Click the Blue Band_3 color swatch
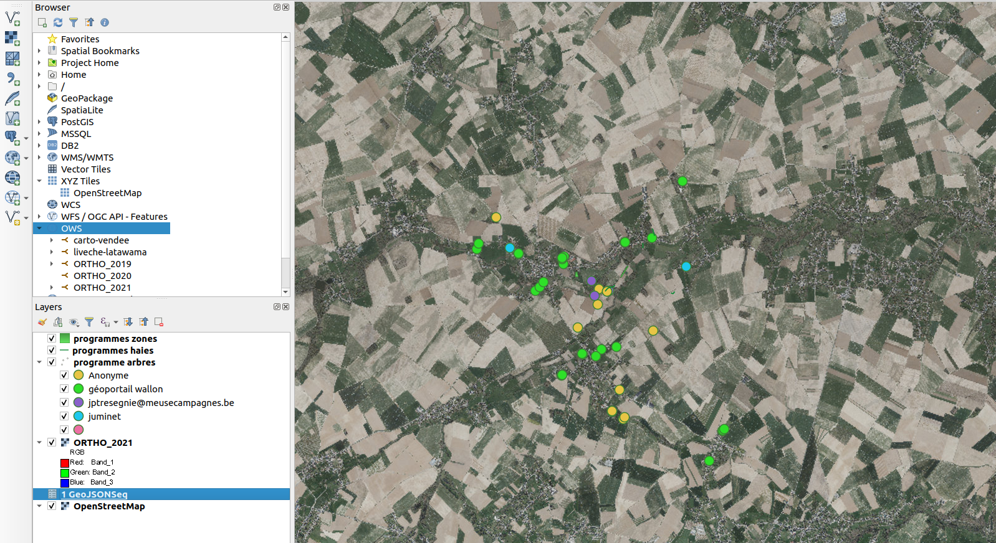The image size is (996, 543). [64, 483]
